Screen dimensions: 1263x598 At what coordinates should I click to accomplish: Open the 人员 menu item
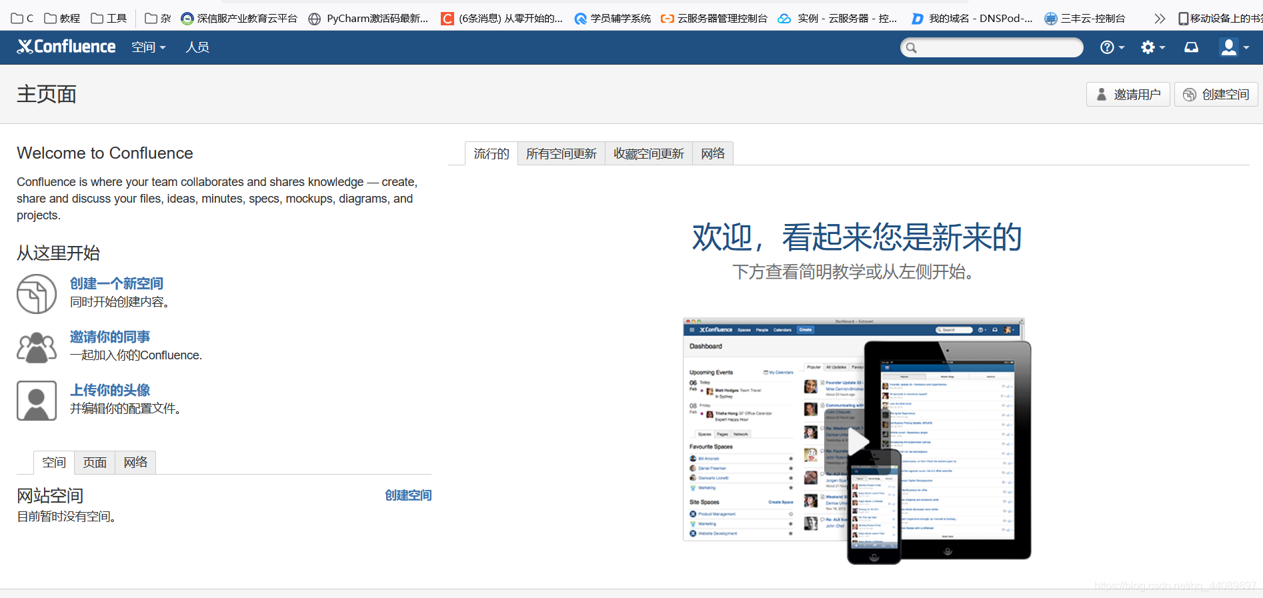coord(197,47)
